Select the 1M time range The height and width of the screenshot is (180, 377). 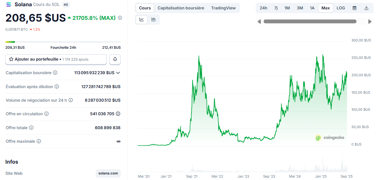tap(287, 8)
